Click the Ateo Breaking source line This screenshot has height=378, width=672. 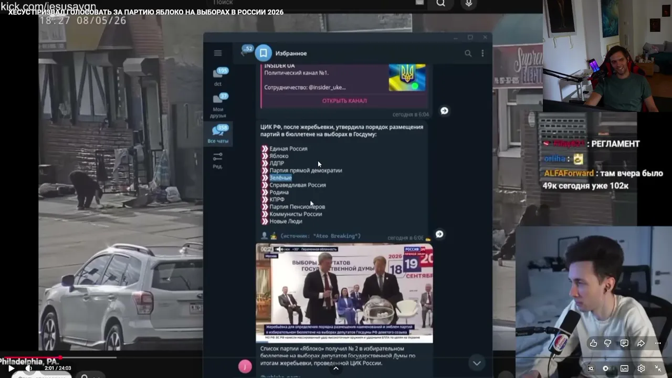point(320,236)
